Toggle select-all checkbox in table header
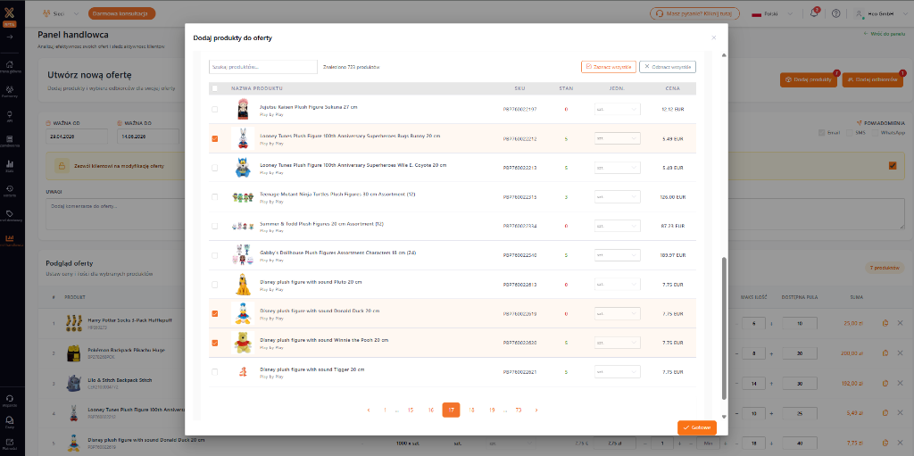 point(214,88)
